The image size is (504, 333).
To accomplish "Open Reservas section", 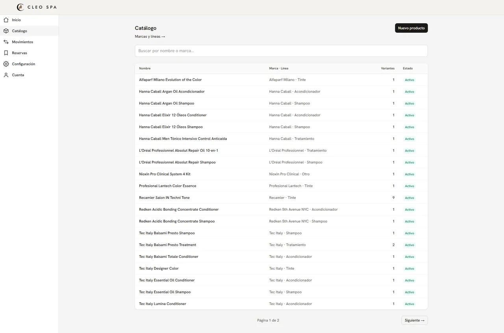I will tap(29, 53).
